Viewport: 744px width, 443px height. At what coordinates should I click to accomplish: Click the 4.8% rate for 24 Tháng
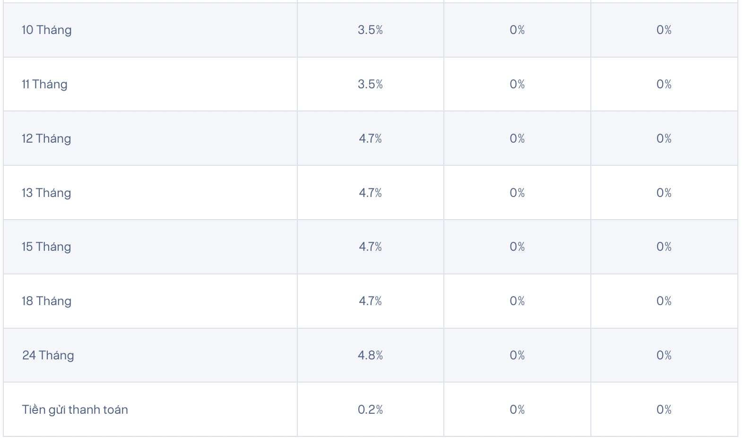click(370, 356)
